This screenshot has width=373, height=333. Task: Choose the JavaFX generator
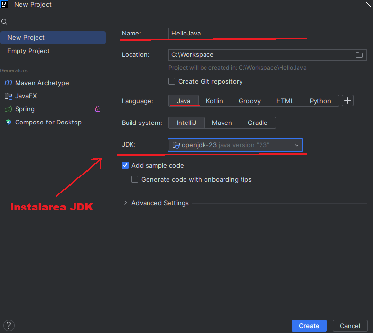(53, 96)
